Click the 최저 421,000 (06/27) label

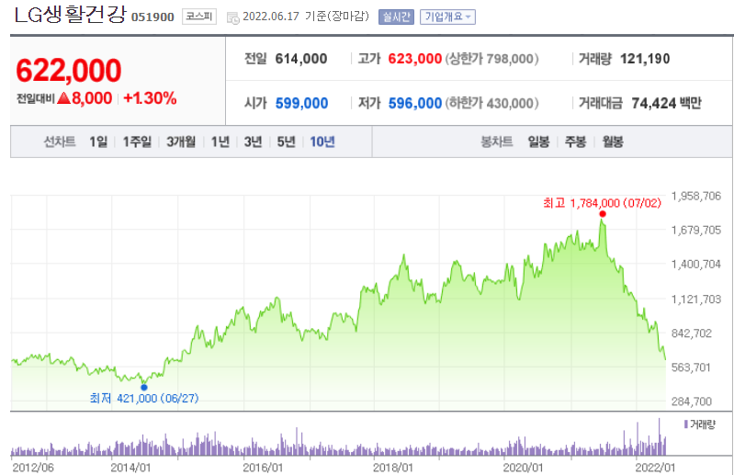point(144,398)
